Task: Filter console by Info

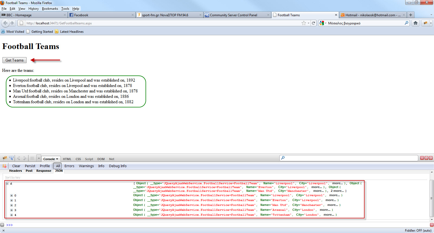Action: tap(101, 166)
